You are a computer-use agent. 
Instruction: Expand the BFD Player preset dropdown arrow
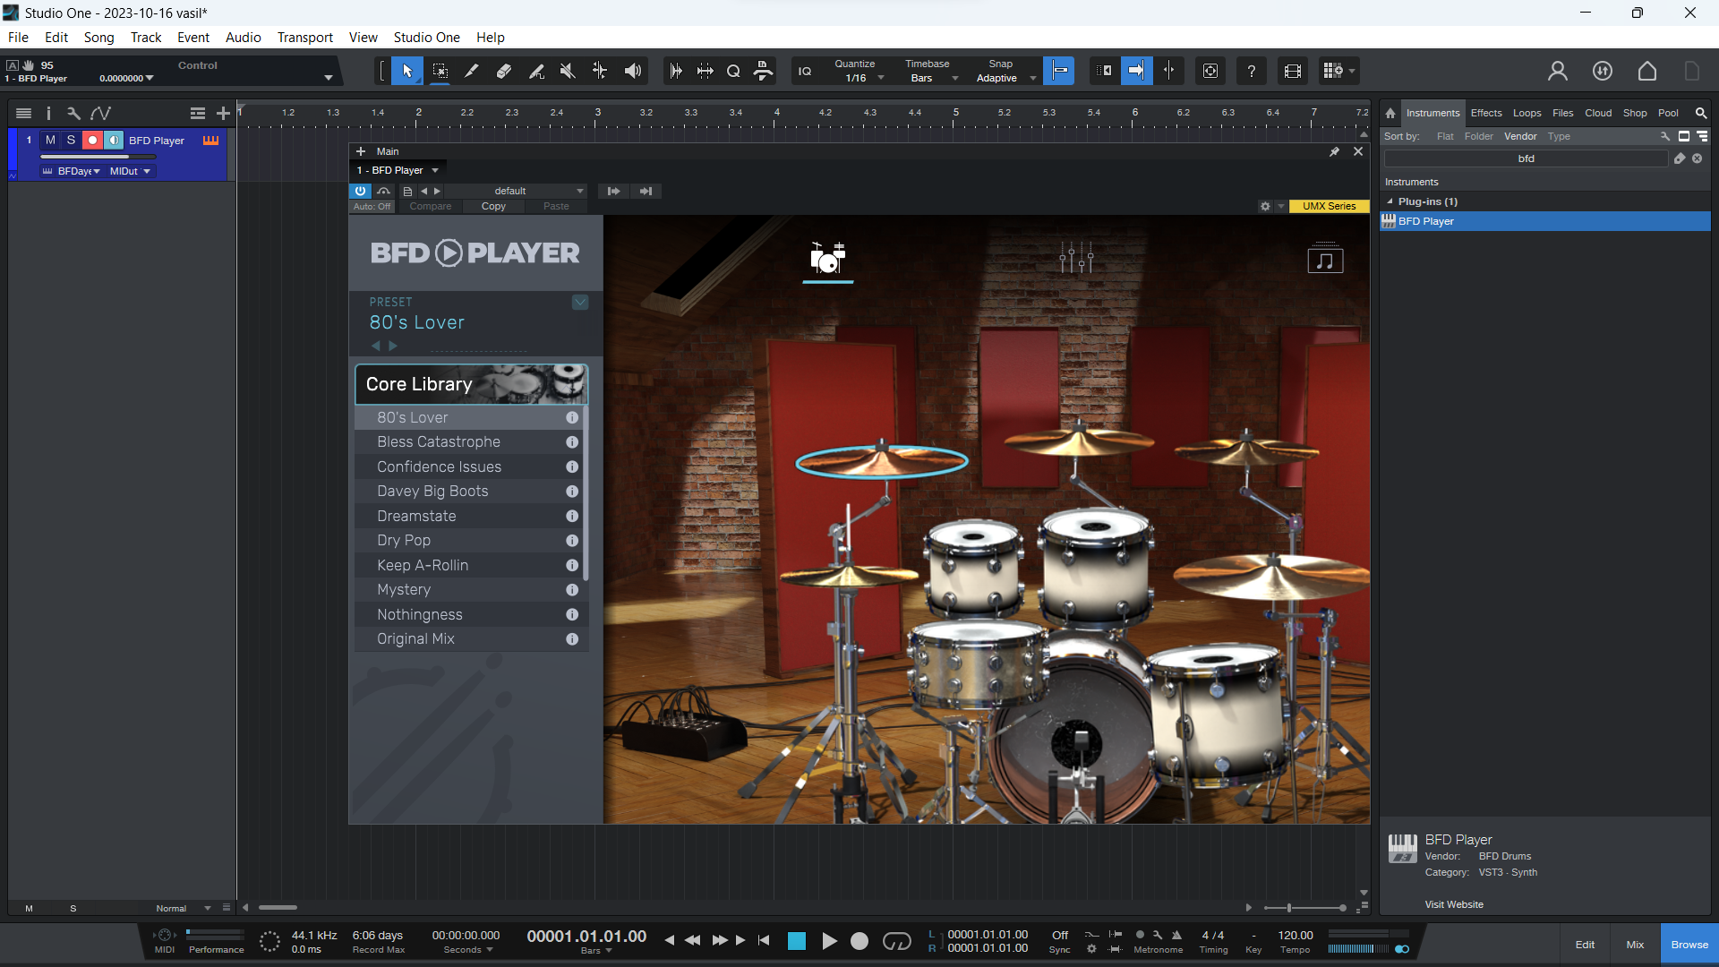tap(580, 303)
